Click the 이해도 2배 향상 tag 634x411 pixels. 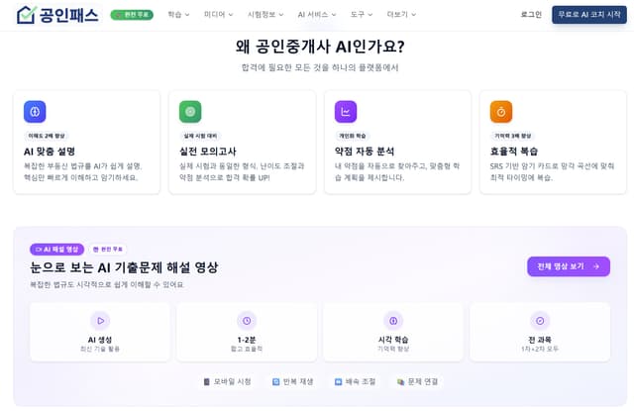coord(47,136)
